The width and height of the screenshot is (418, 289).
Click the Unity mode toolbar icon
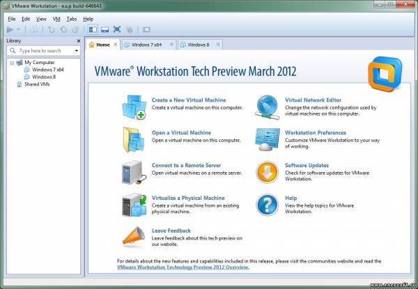tap(130, 29)
